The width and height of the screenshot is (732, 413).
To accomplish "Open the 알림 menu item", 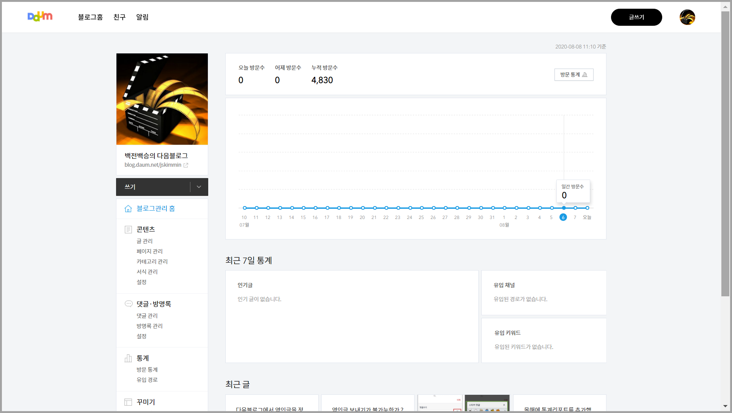I will [142, 17].
